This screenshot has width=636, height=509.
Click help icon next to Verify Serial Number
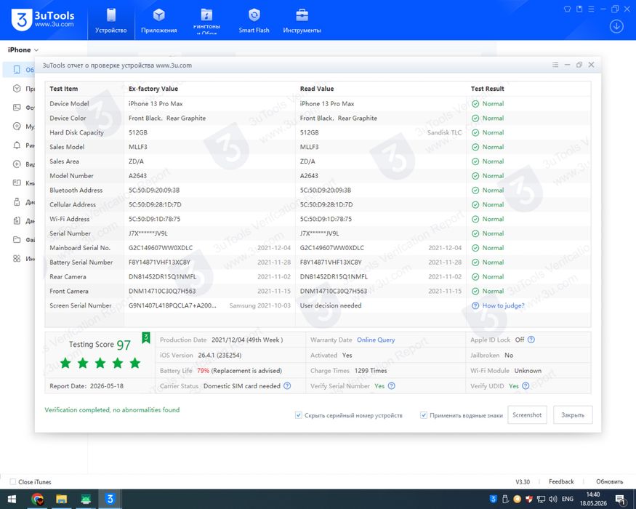pyautogui.click(x=392, y=385)
